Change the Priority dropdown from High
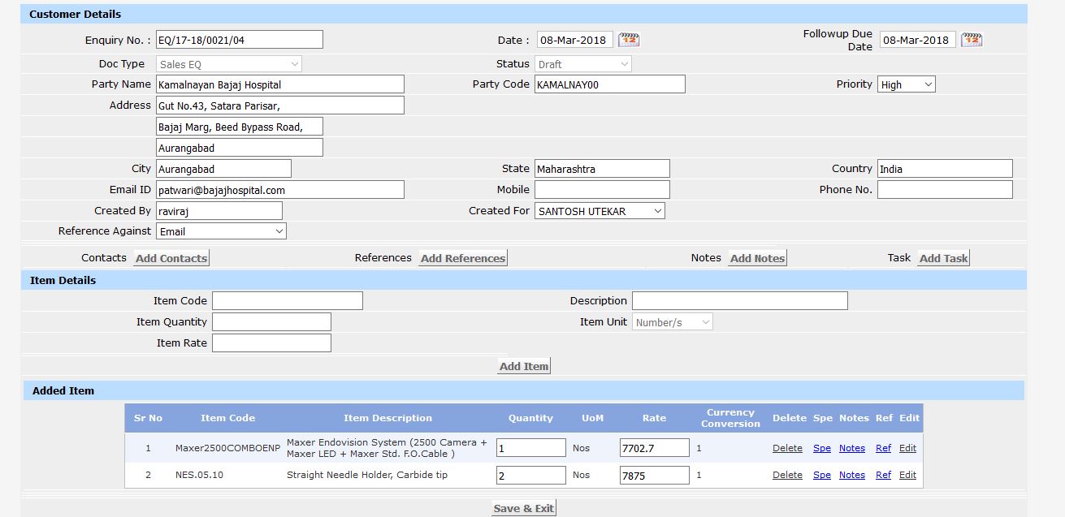This screenshot has height=517, width=1065. click(906, 84)
